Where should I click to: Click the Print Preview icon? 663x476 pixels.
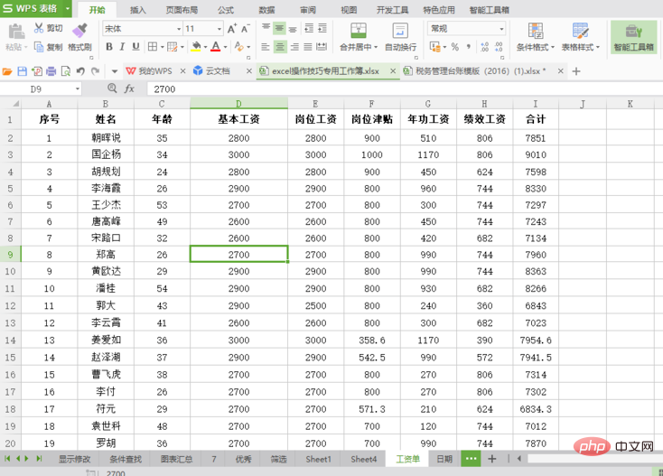(x=66, y=71)
